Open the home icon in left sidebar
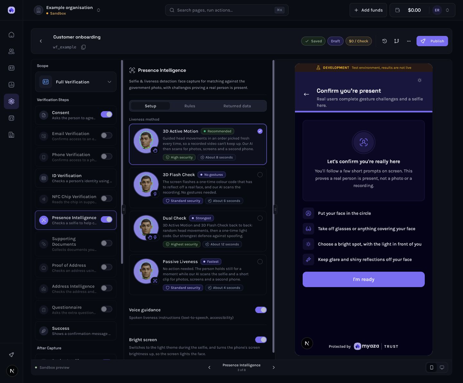Viewport: 463px width, 383px height. [12, 35]
